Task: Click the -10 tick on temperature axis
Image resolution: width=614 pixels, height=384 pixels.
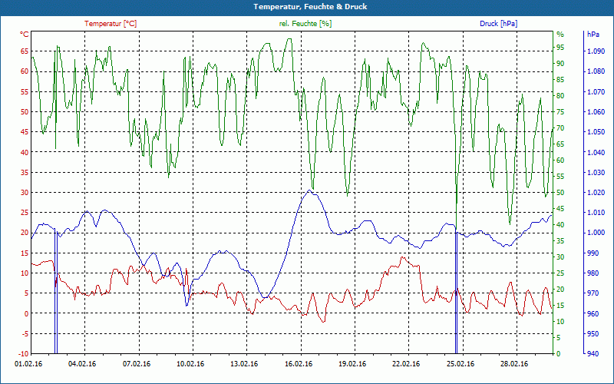Action: click(23, 354)
